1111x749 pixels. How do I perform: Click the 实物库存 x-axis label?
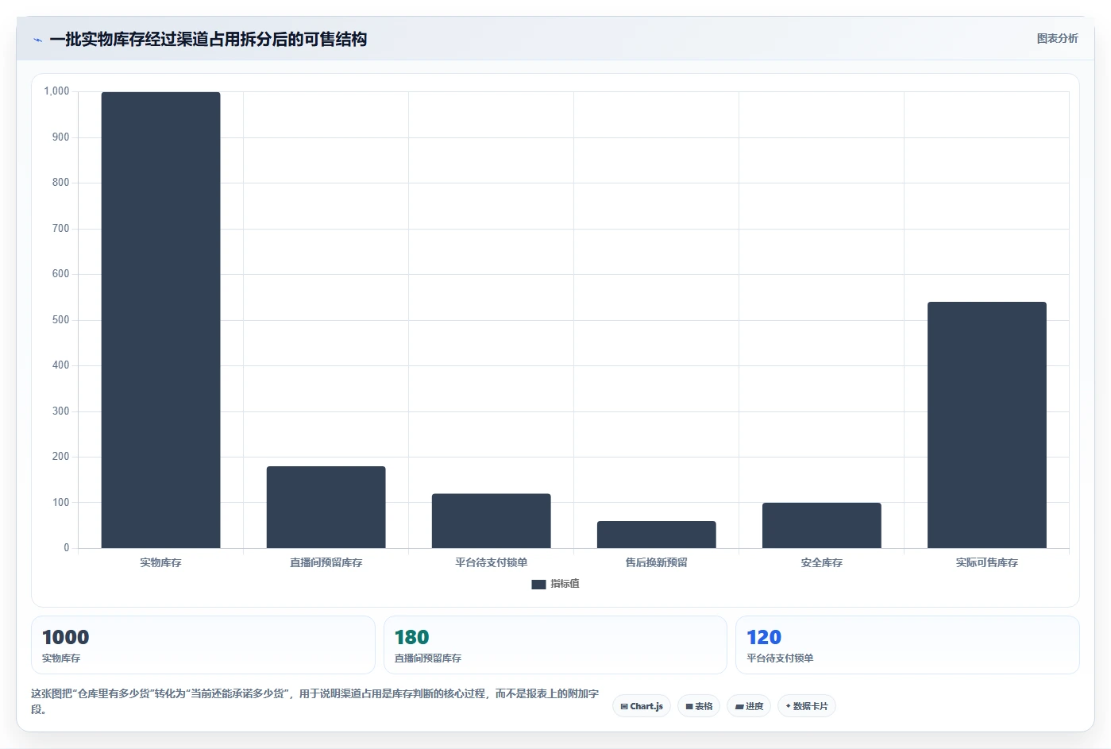(160, 562)
